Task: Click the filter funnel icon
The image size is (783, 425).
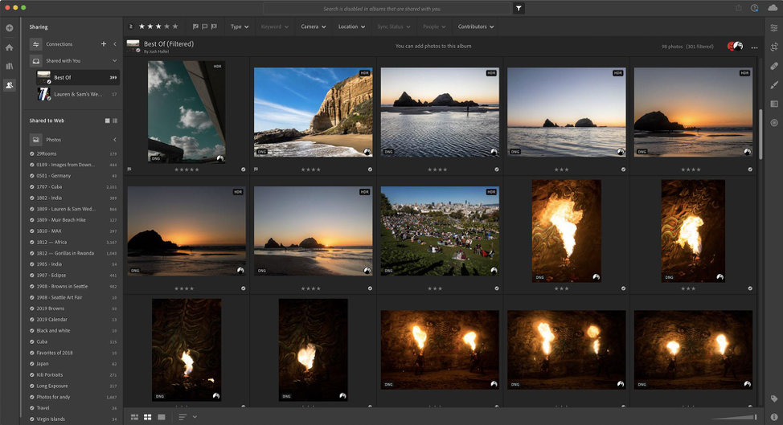Action: tap(519, 8)
